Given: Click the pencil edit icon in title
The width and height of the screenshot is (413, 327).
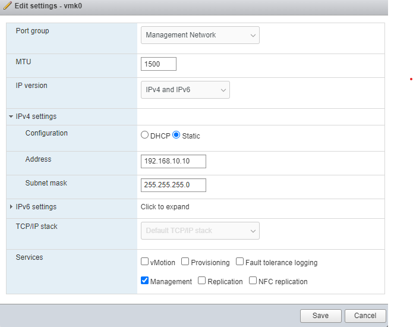Looking at the screenshot, I should 8,5.
